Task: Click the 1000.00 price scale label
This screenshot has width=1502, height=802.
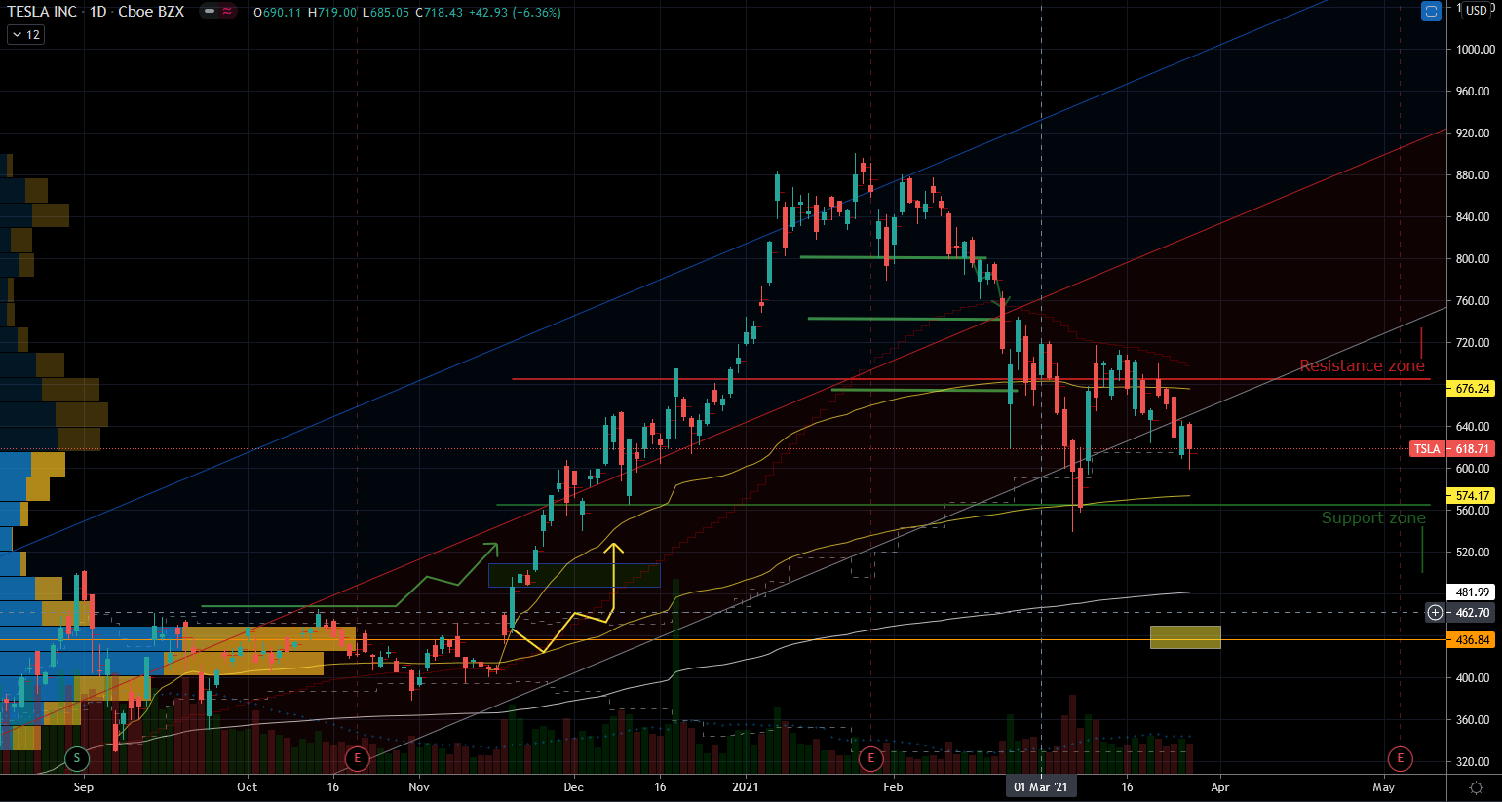Action: click(1475, 50)
